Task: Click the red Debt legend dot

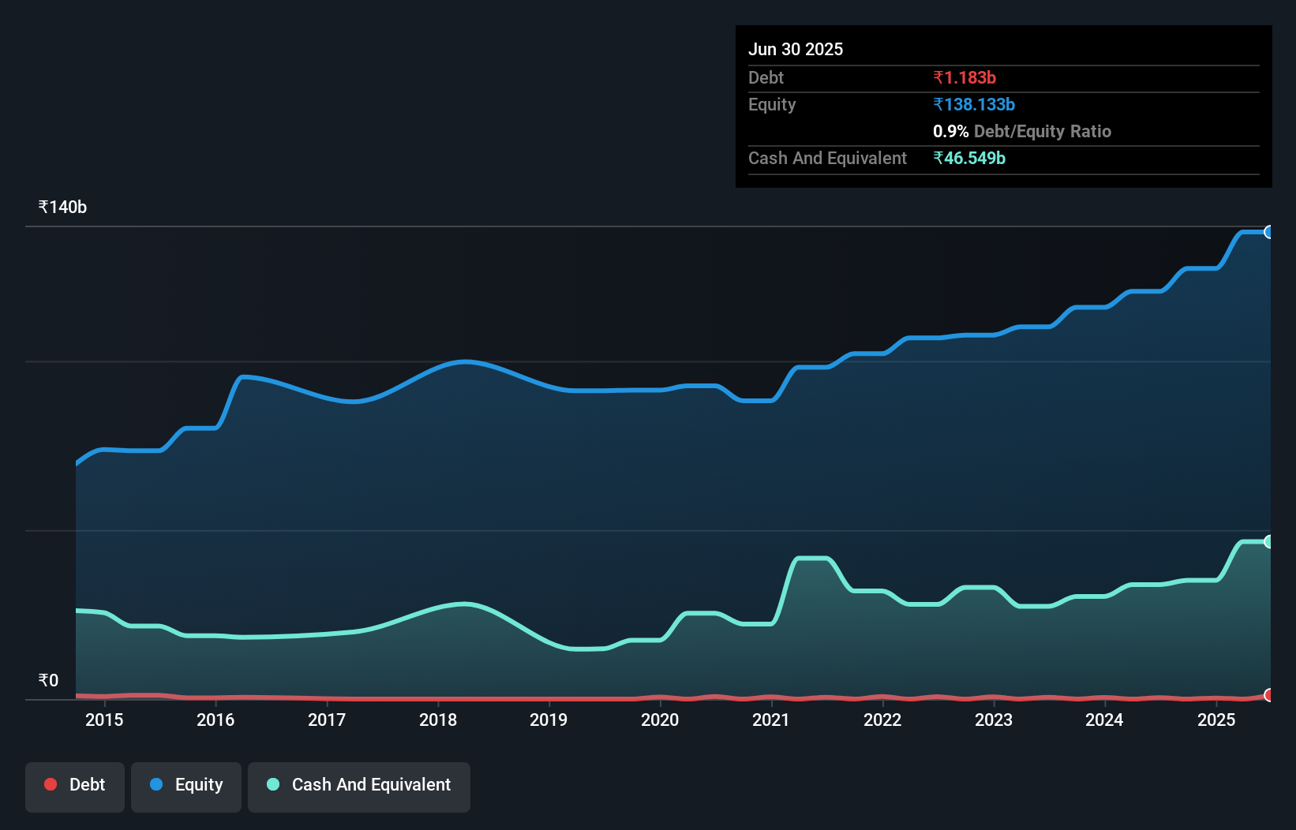Action: pyautogui.click(x=50, y=784)
